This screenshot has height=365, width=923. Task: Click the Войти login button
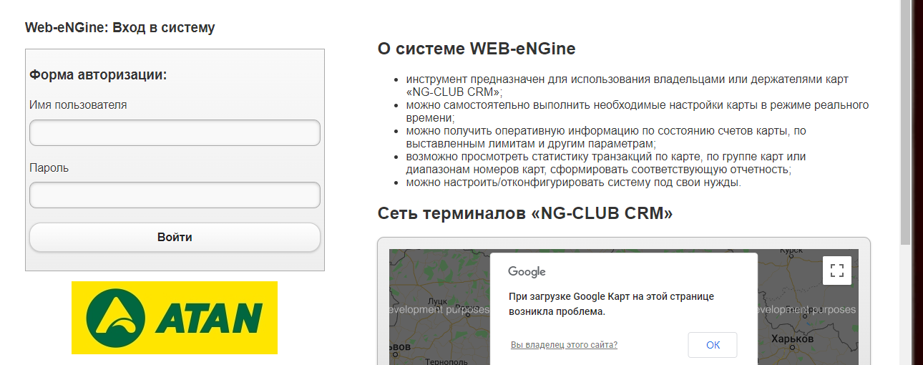point(175,237)
